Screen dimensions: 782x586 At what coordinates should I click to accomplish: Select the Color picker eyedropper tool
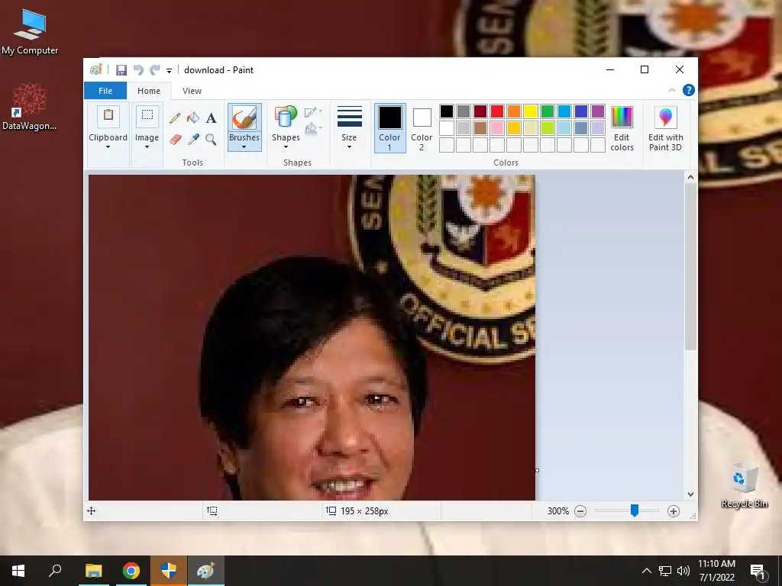[x=193, y=139]
